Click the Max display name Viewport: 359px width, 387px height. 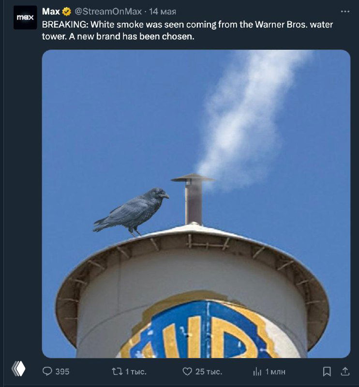coord(51,11)
